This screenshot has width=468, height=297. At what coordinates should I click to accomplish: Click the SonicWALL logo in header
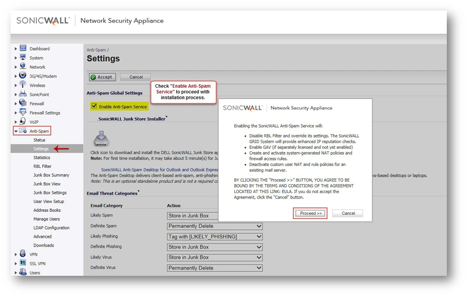(x=43, y=21)
